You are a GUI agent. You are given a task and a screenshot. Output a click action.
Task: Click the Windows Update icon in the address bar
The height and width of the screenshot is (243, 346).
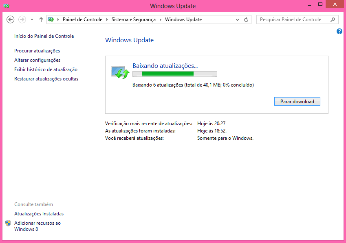tap(51, 20)
